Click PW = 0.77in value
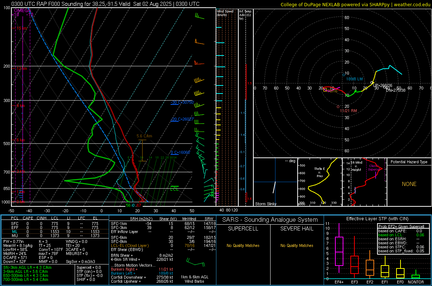 14,241
